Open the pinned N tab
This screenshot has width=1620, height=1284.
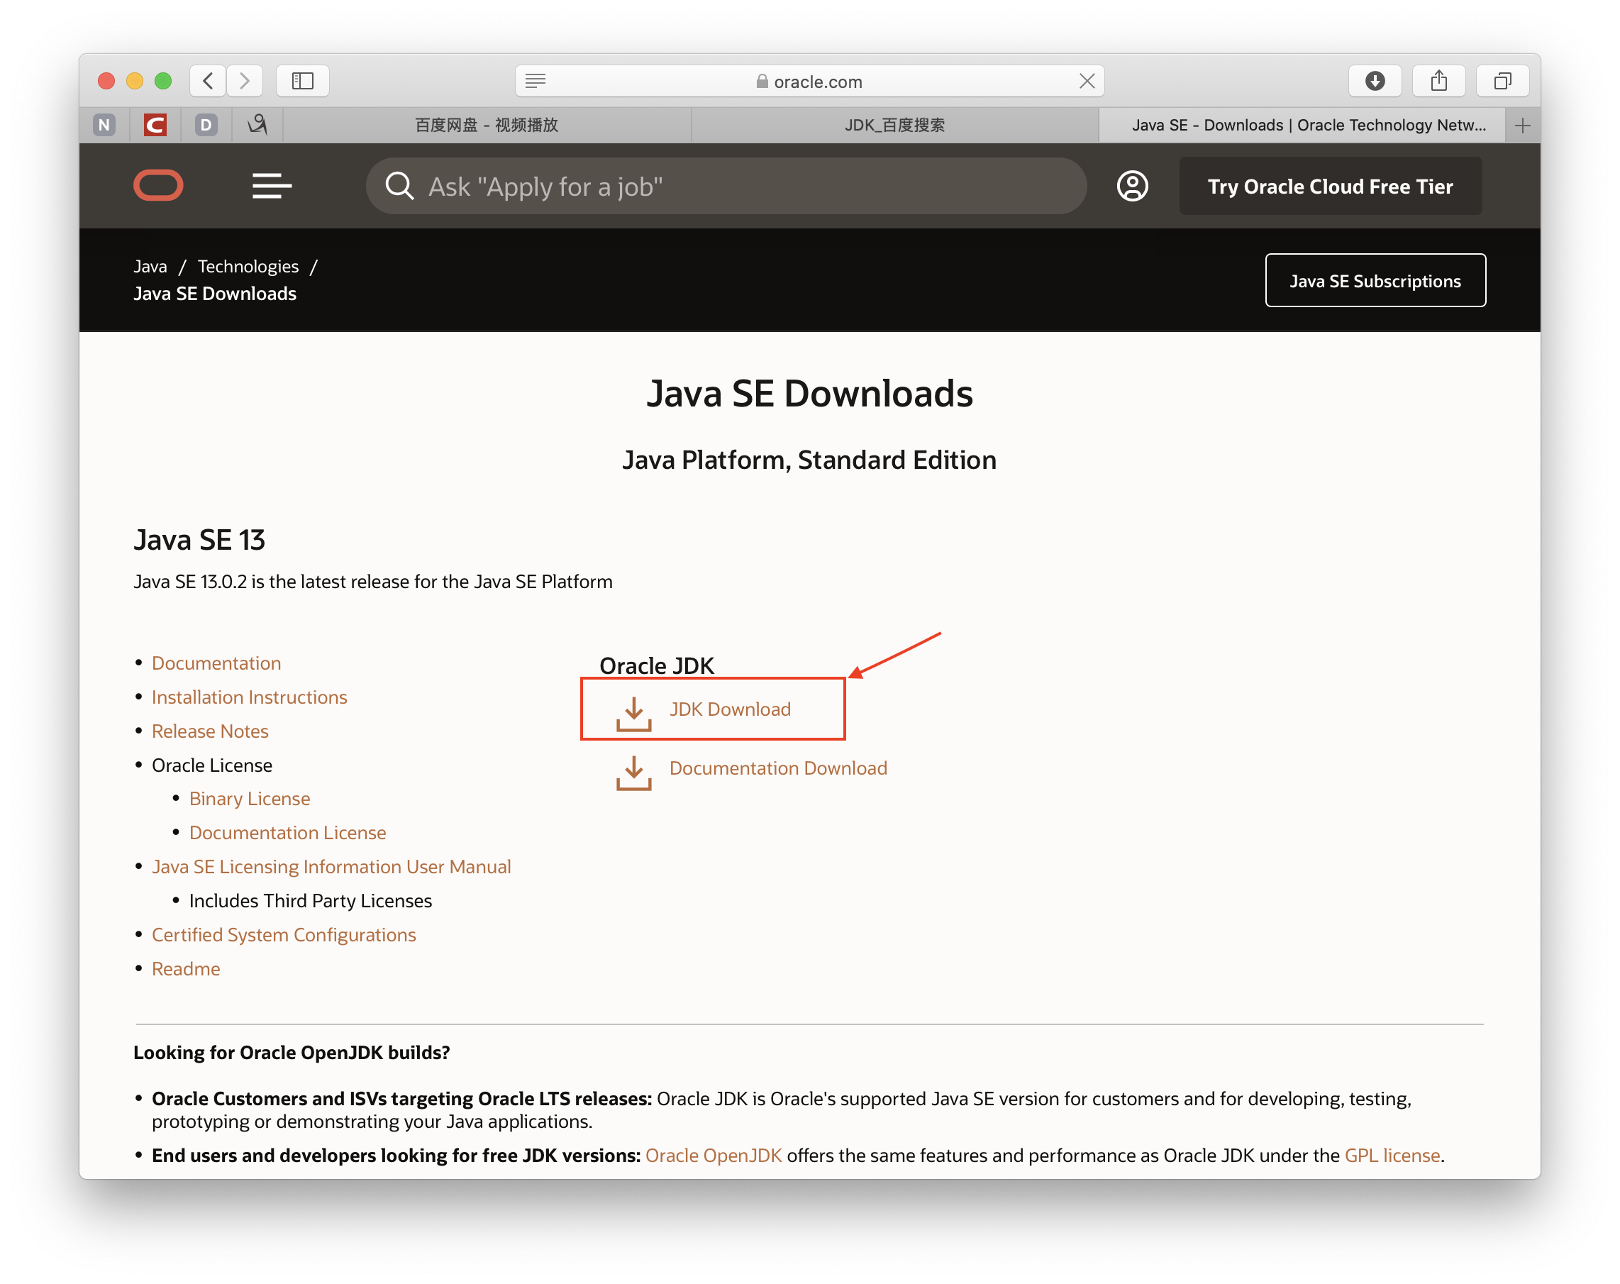tap(104, 125)
